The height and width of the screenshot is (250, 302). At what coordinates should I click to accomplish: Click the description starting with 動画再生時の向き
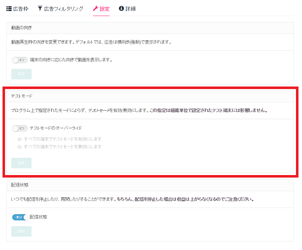pos(91,42)
